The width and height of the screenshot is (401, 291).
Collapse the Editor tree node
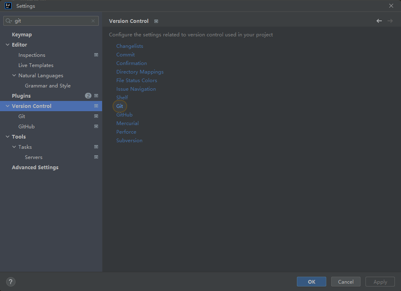point(7,45)
